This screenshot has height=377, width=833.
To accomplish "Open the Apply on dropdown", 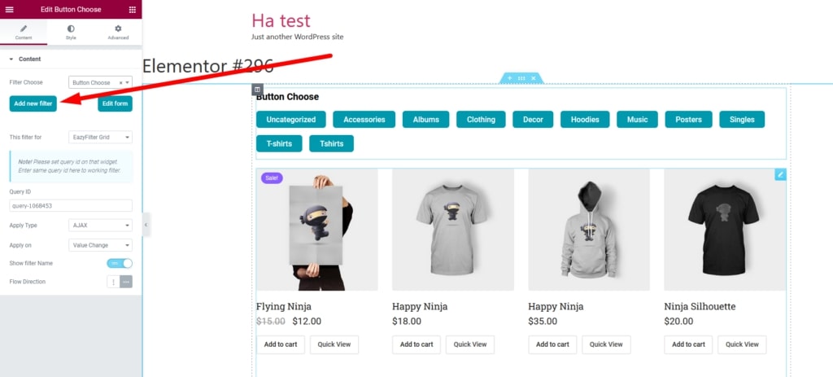I will (x=100, y=245).
